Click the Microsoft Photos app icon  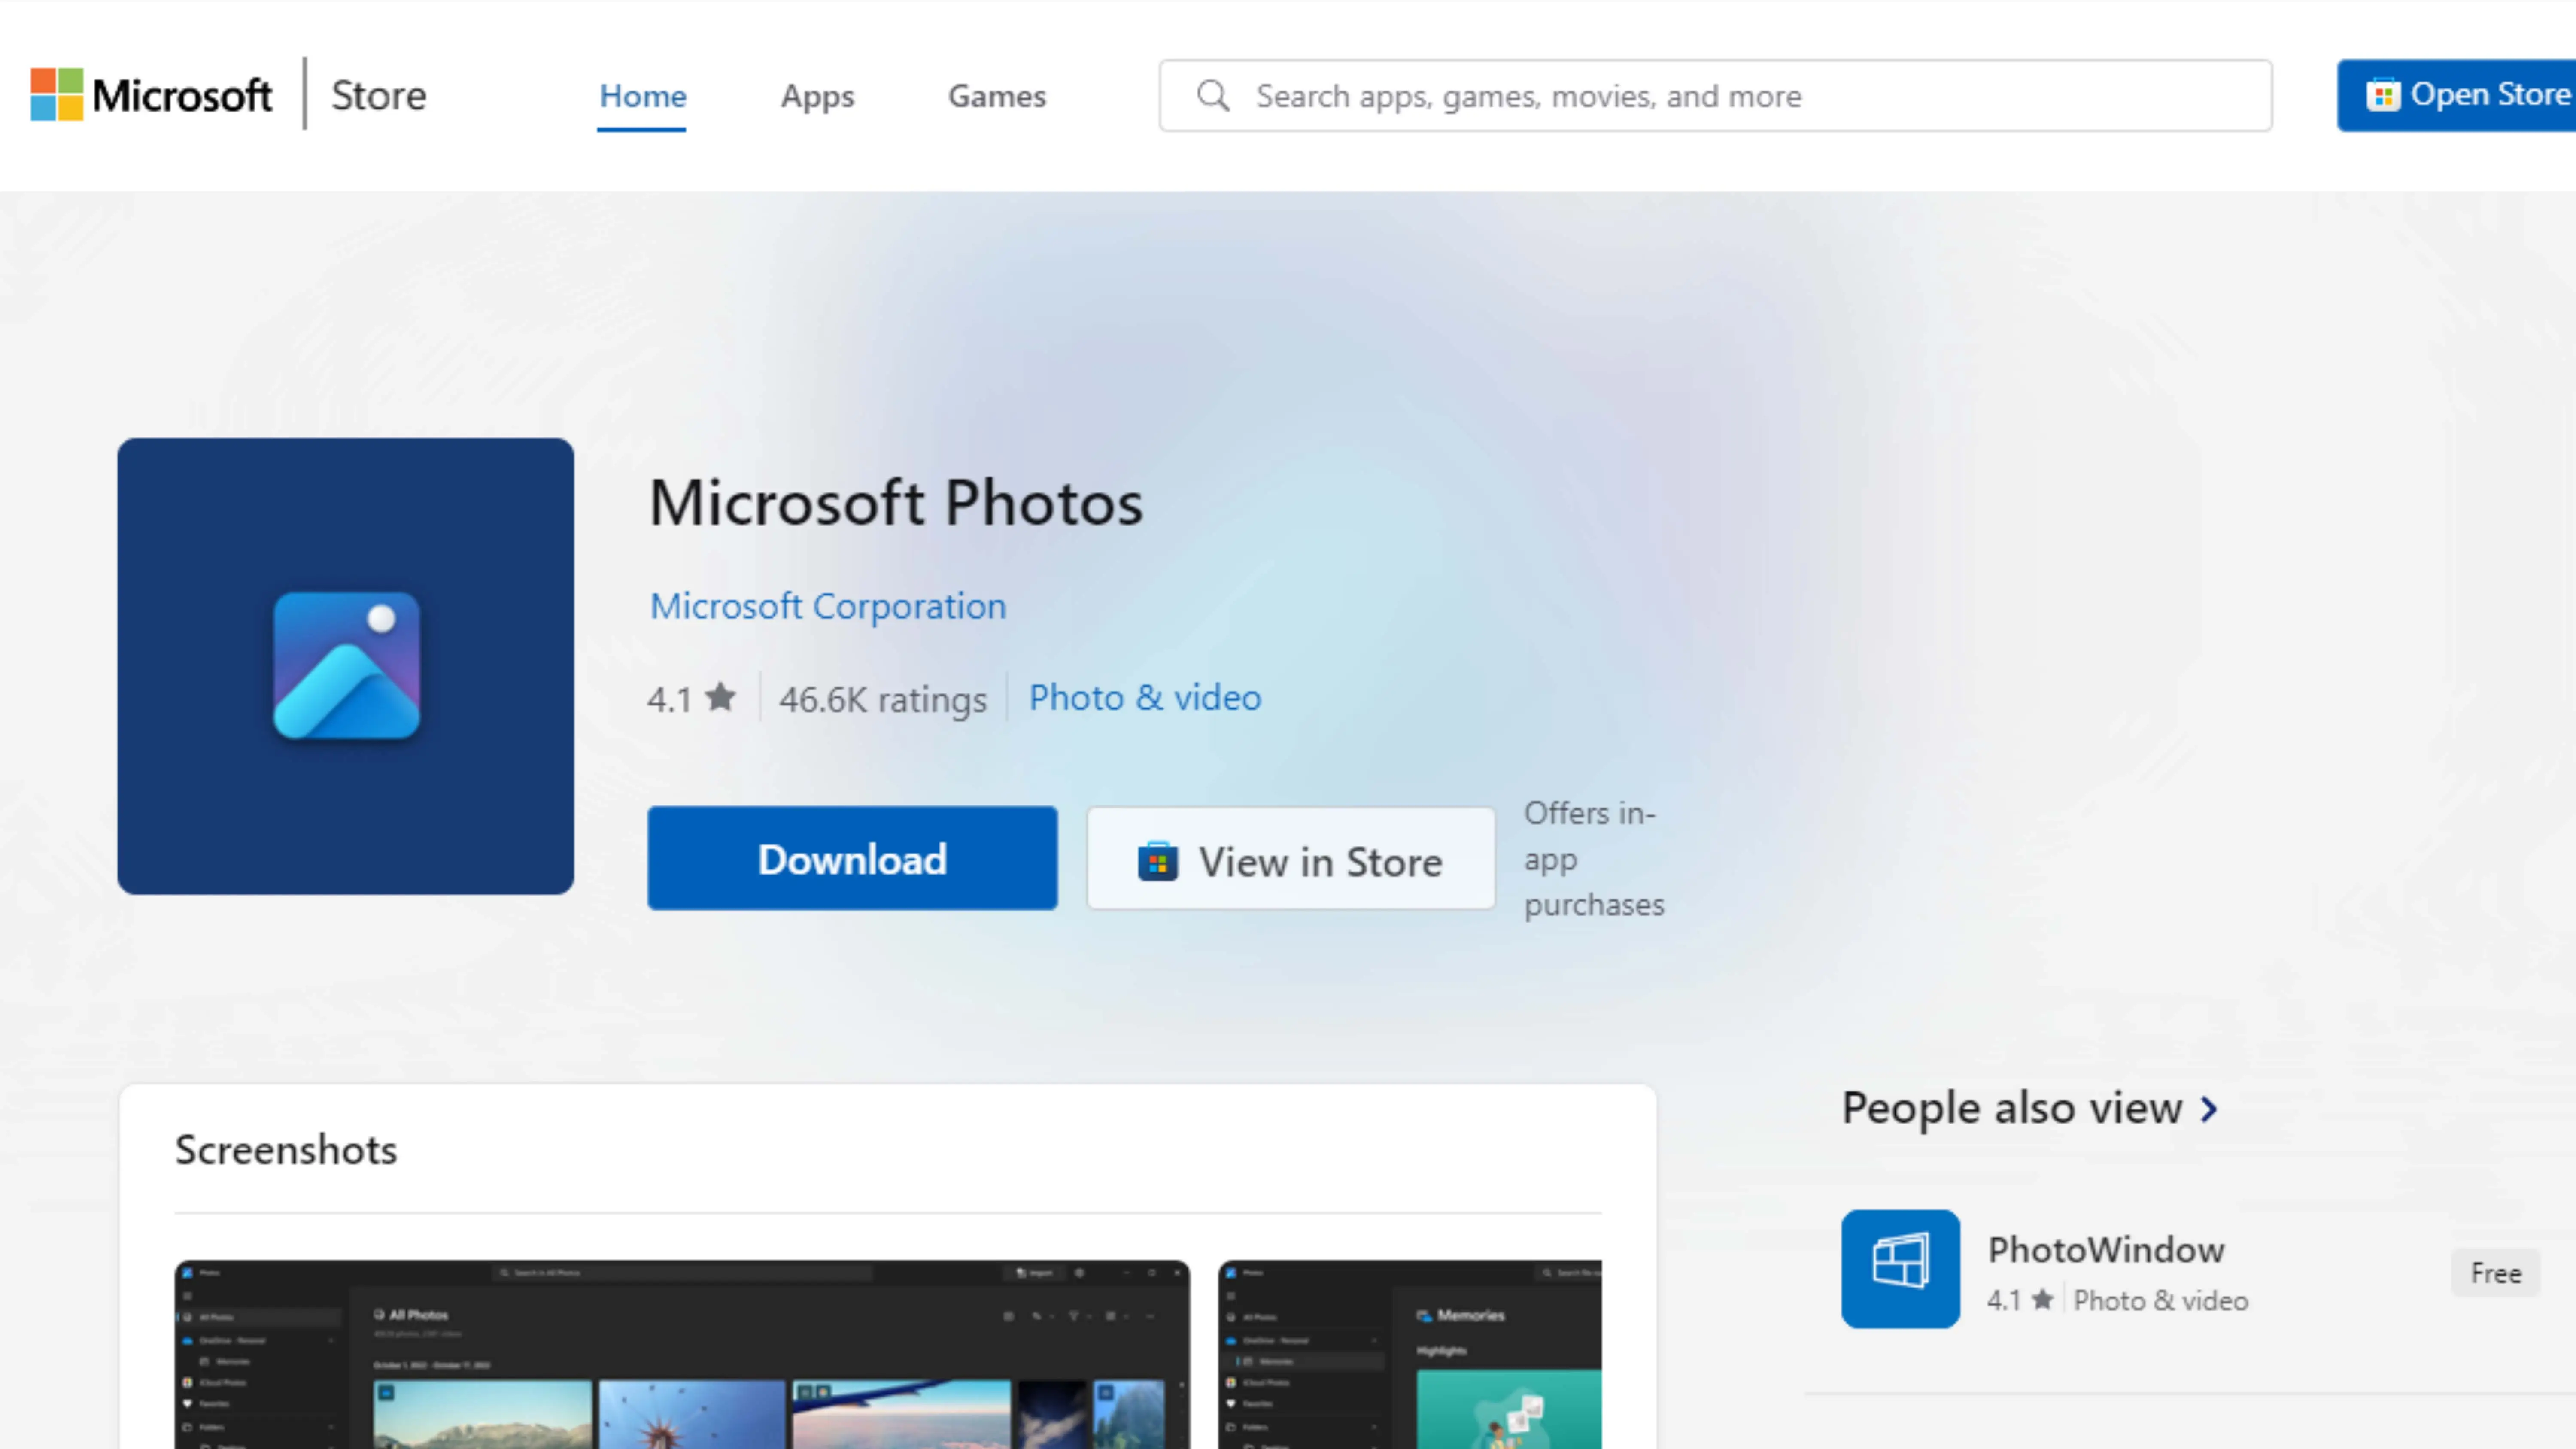(346, 666)
